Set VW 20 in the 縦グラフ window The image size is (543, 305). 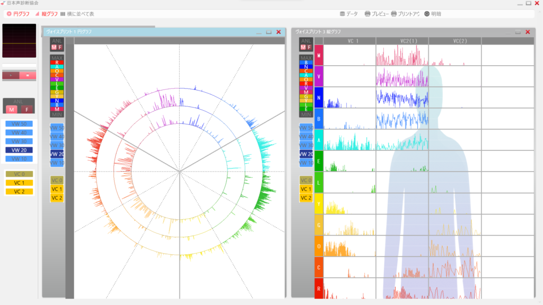point(306,154)
